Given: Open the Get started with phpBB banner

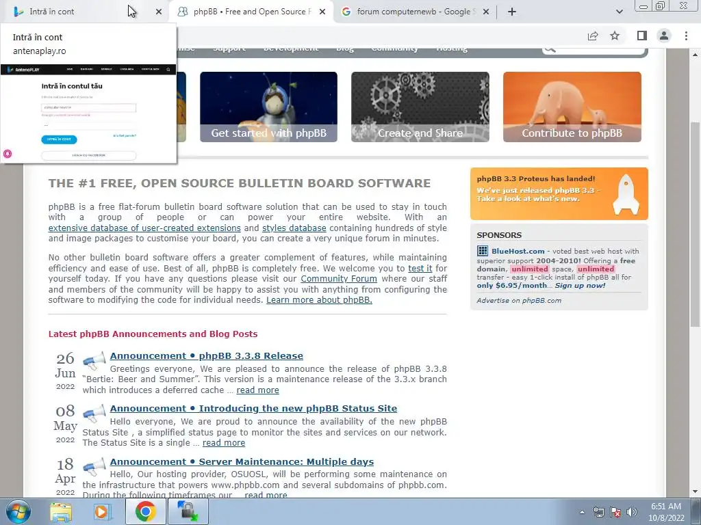Looking at the screenshot, I should pyautogui.click(x=268, y=107).
